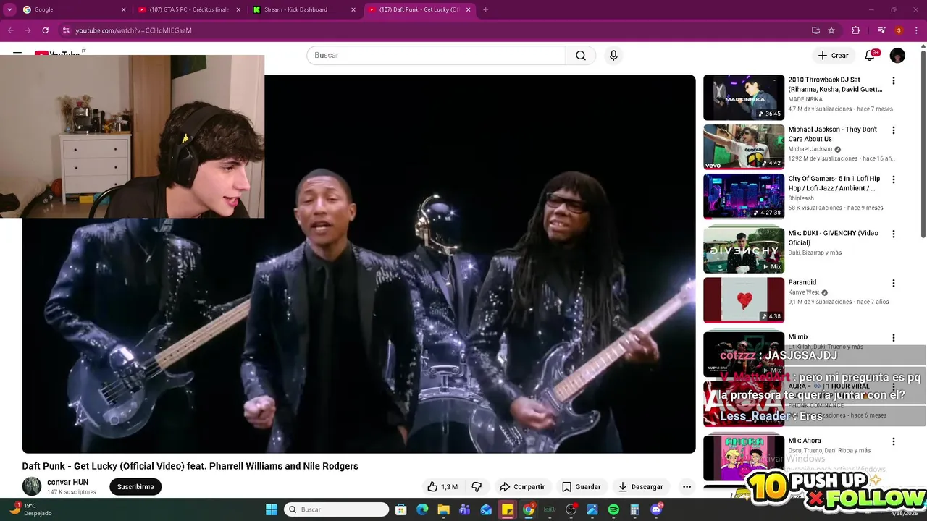The width and height of the screenshot is (927, 521).
Task: Open the YouTube account avatar menu
Action: pyautogui.click(x=897, y=56)
